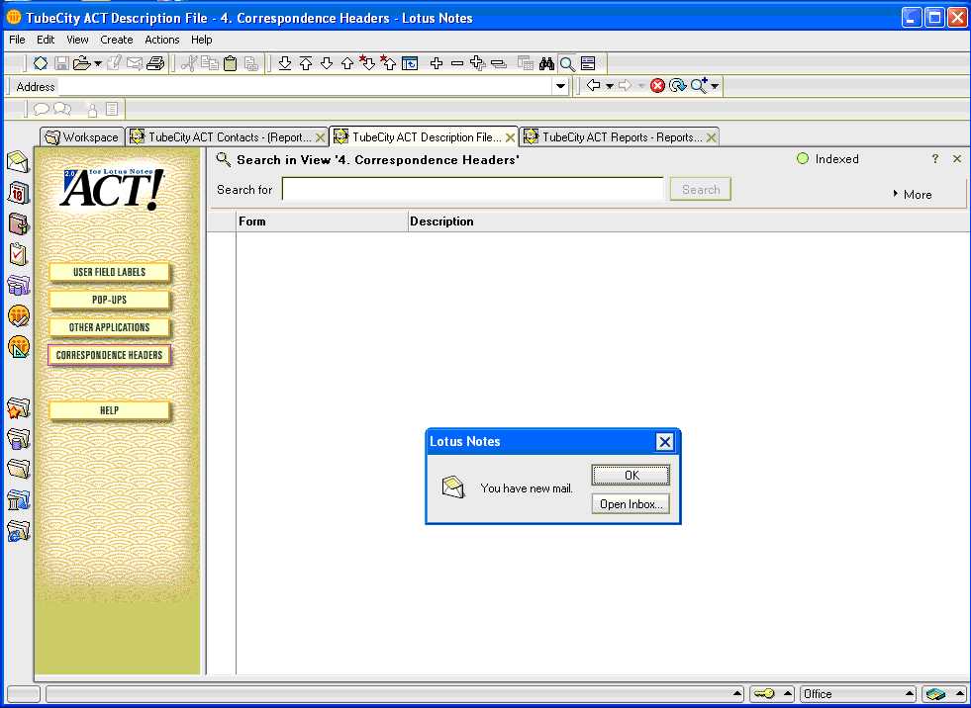Expand the More search options
Image resolution: width=971 pixels, height=708 pixels.
913,195
